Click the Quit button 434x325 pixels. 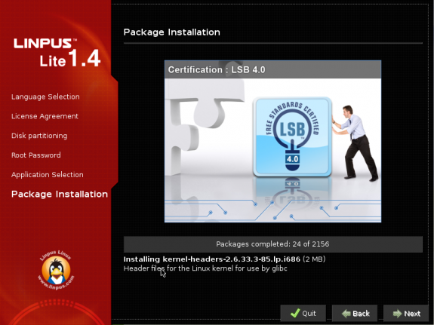tap(303, 314)
